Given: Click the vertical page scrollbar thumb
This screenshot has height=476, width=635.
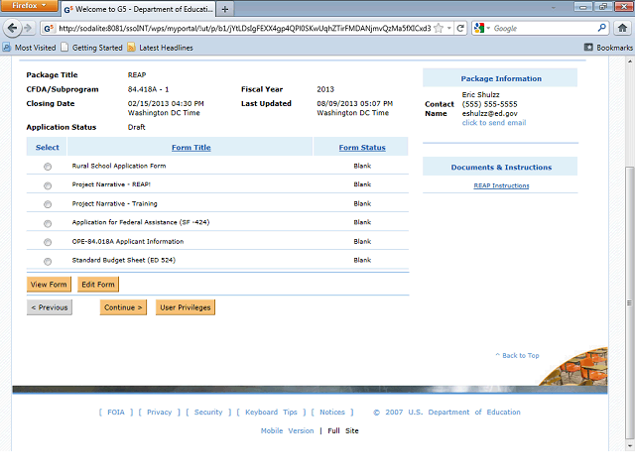Looking at the screenshot, I should point(629,302).
